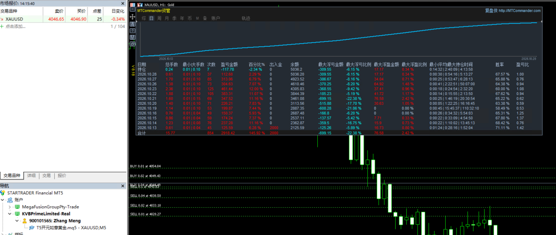The image size is (556, 235).
Task: Click the red table icon left of chart title
Action: [133, 5]
